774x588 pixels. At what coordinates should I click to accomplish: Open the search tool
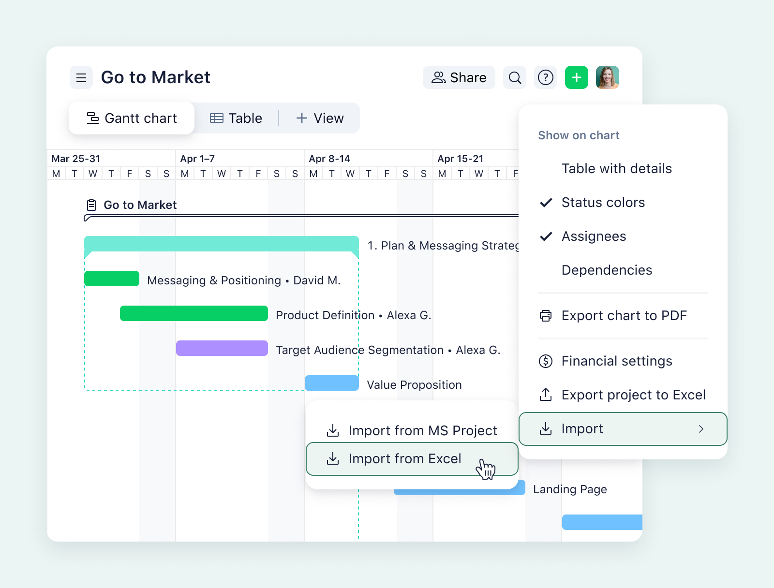coord(515,77)
